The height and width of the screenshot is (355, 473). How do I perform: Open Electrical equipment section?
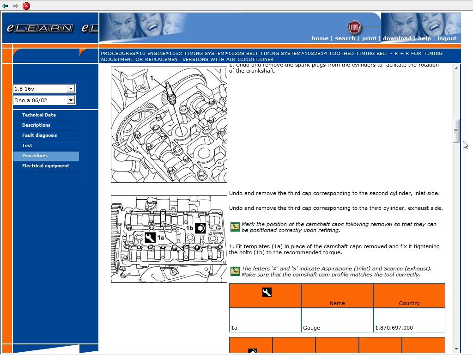[x=46, y=166]
